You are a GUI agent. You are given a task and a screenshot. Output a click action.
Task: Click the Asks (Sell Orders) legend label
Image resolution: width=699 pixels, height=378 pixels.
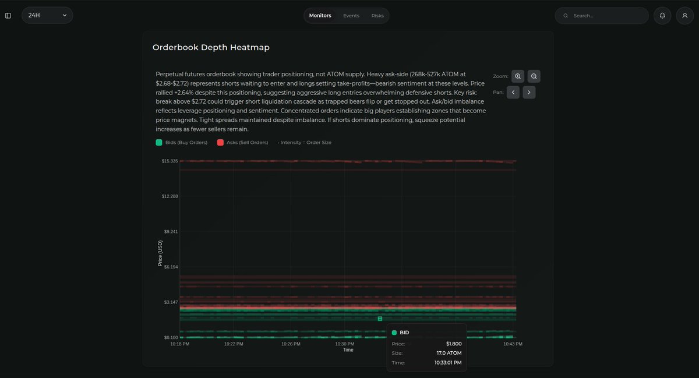[x=248, y=142]
